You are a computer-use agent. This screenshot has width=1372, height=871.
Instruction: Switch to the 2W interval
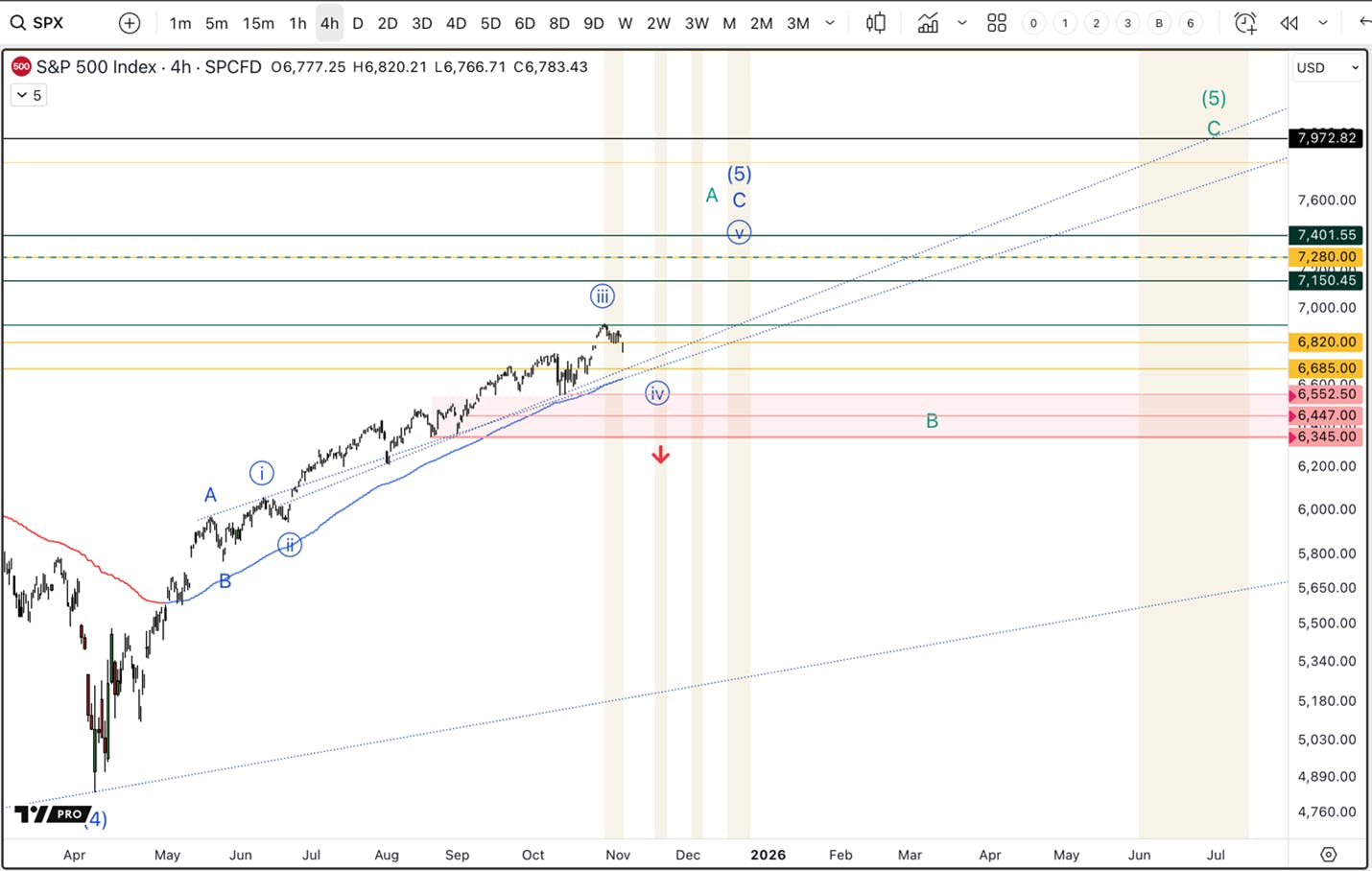pyautogui.click(x=658, y=23)
